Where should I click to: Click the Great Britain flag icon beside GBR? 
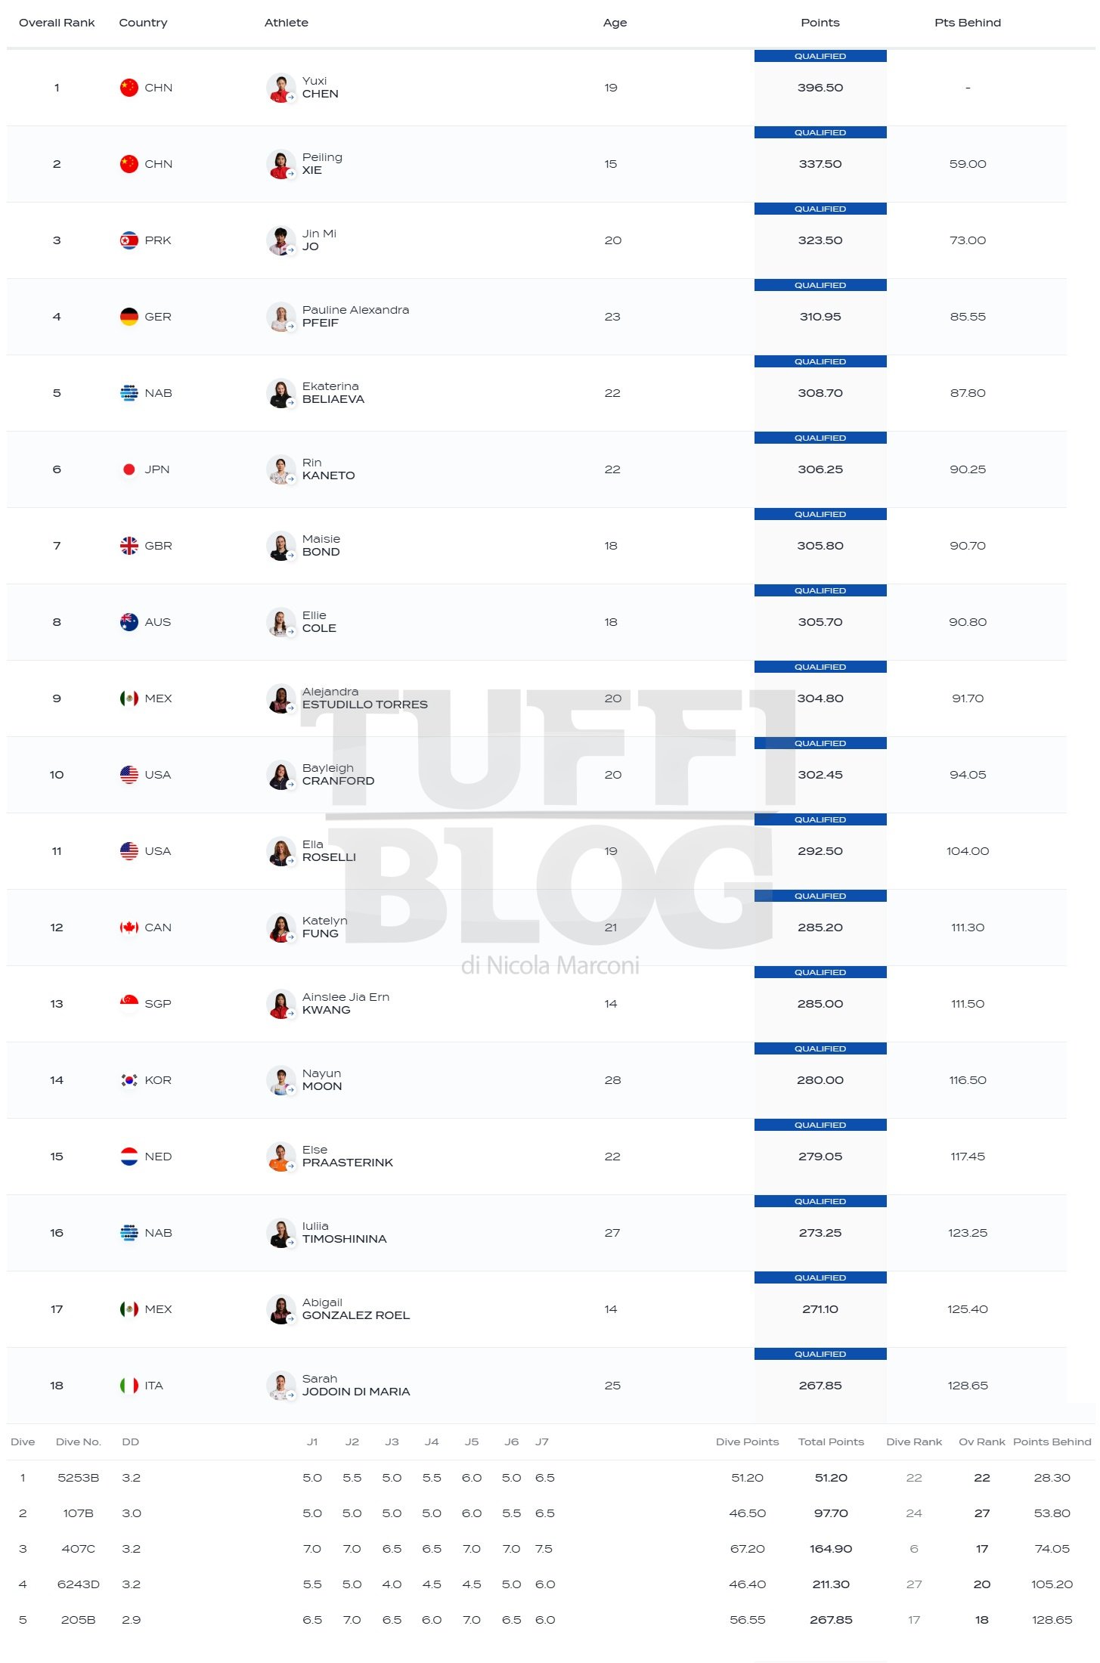129,546
